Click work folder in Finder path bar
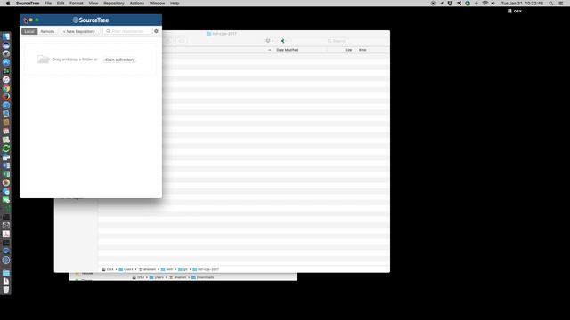The width and height of the screenshot is (570, 320). pos(167,269)
